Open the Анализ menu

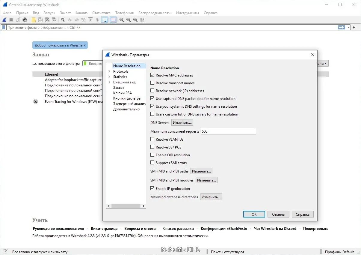pos(81,13)
